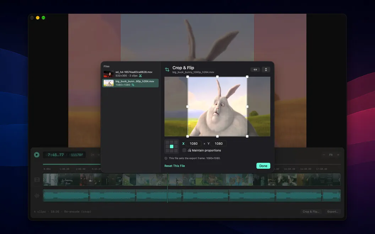Click the big buck bunny file thumbnail
The width and height of the screenshot is (375, 234).
click(x=109, y=83)
